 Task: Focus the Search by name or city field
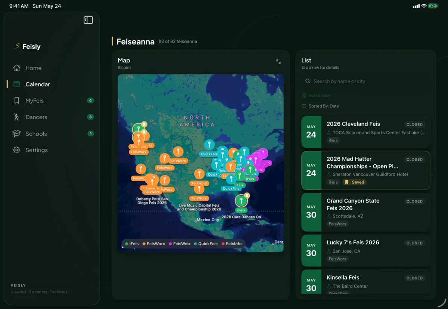pyautogui.click(x=365, y=81)
